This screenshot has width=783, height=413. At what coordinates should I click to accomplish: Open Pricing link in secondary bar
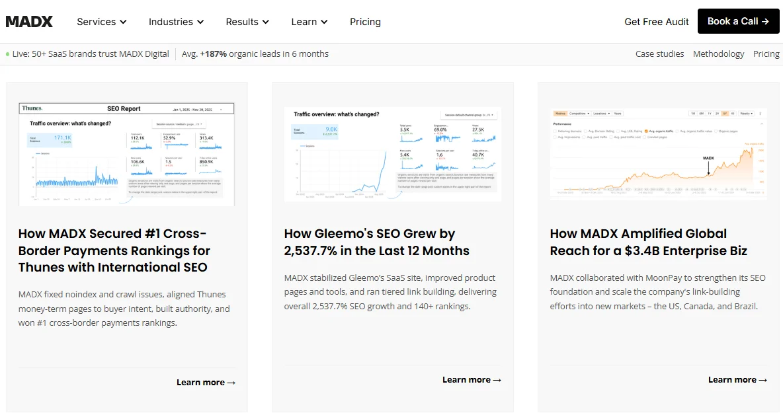(x=766, y=54)
